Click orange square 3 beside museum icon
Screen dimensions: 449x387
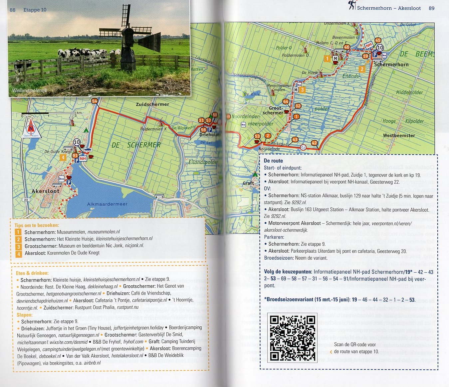click(x=302, y=90)
